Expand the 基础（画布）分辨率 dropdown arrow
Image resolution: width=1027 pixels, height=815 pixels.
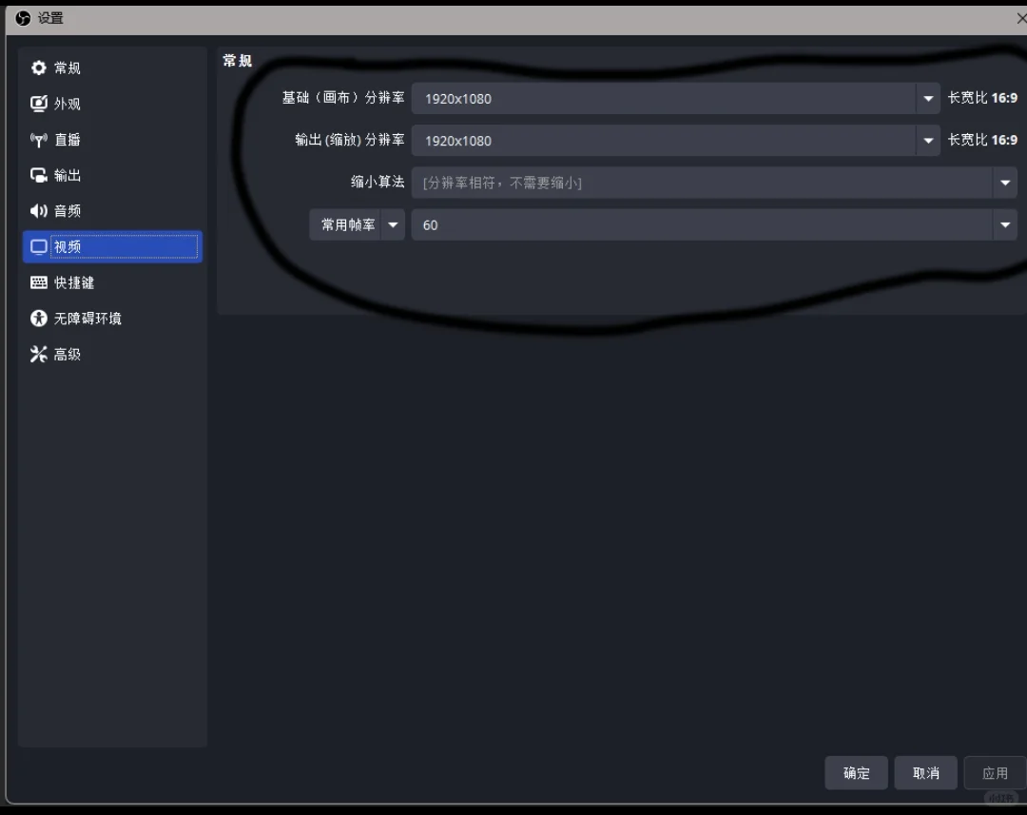pyautogui.click(x=928, y=98)
